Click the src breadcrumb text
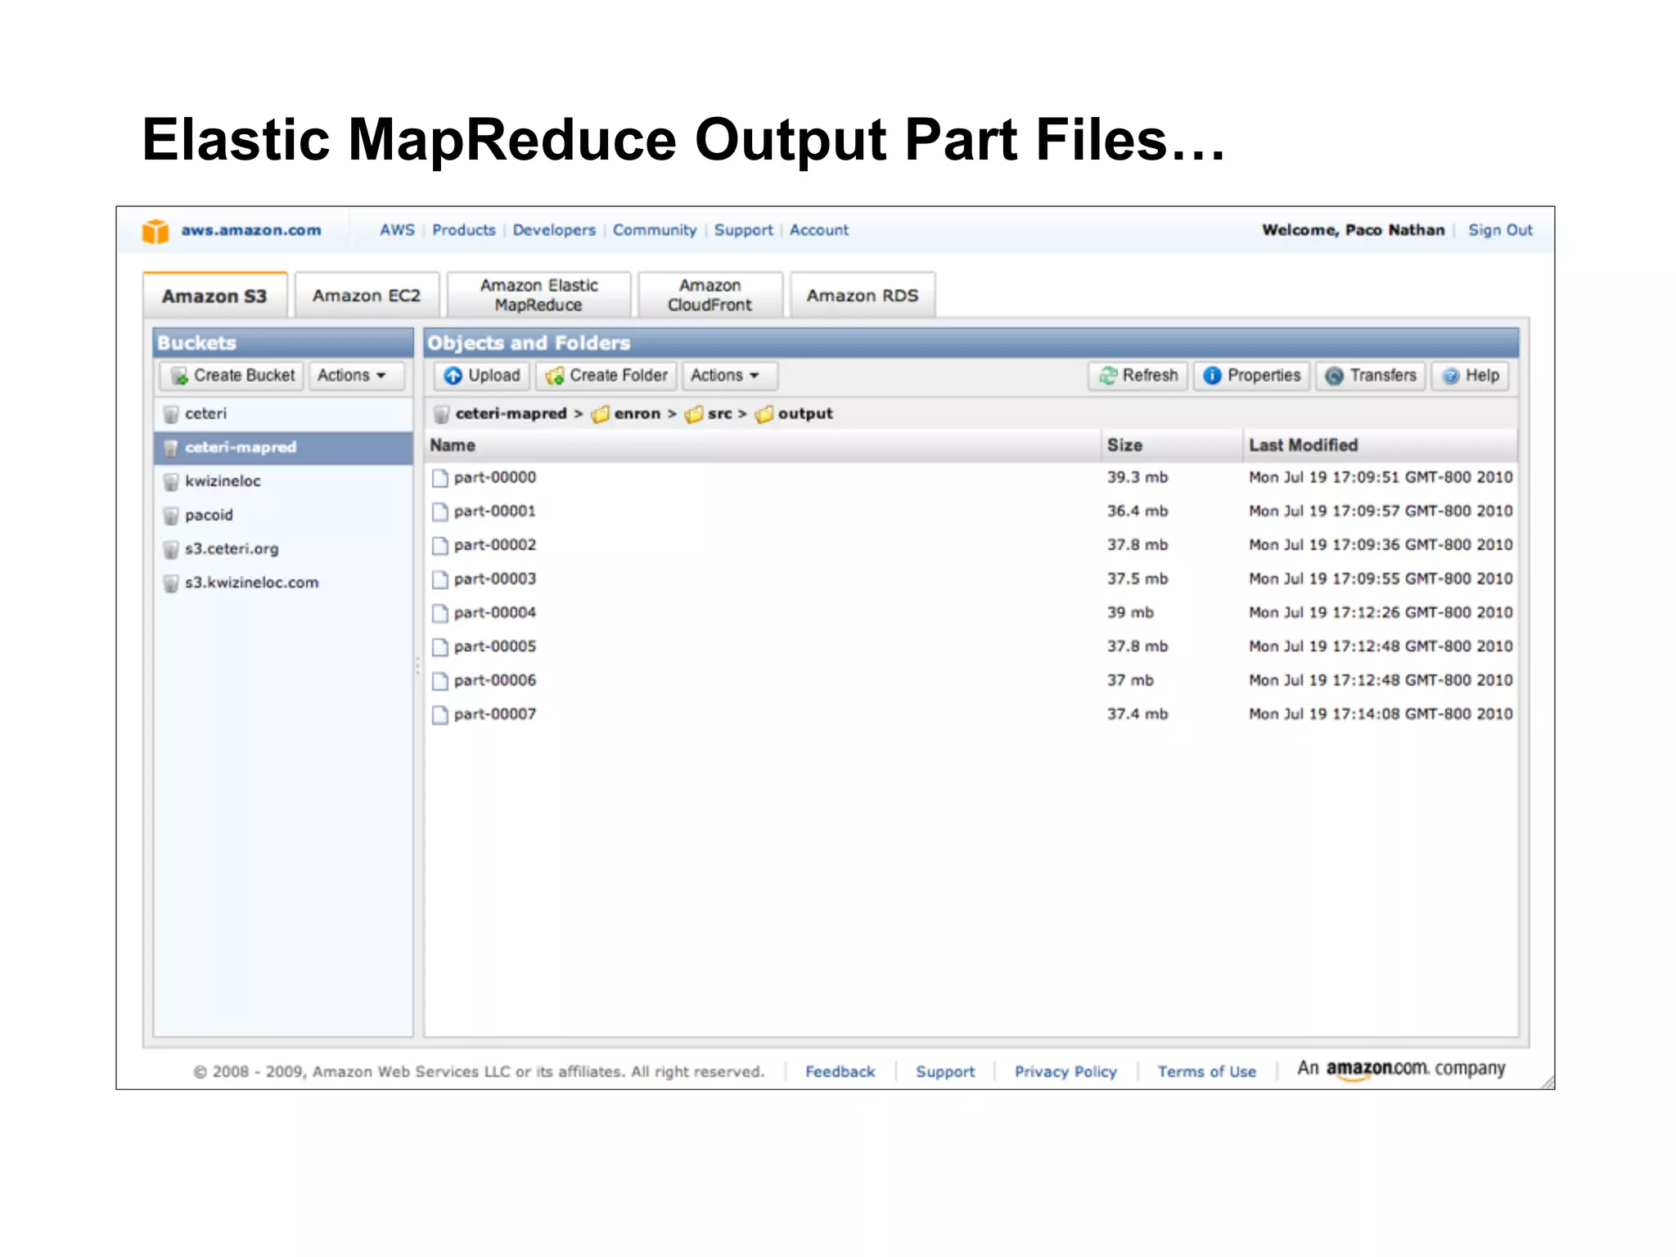The height and width of the screenshot is (1257, 1676). click(x=719, y=415)
